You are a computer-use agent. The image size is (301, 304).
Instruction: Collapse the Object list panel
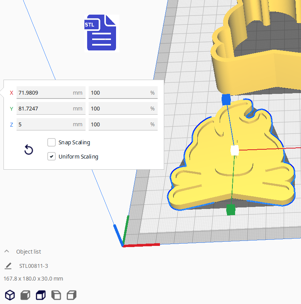(7, 252)
